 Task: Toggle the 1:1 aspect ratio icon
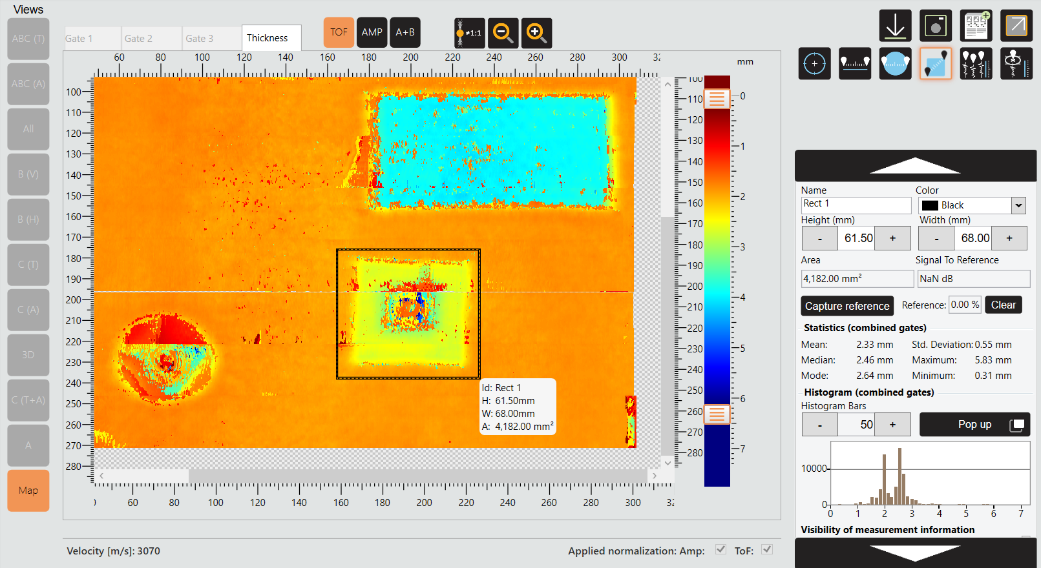[469, 32]
